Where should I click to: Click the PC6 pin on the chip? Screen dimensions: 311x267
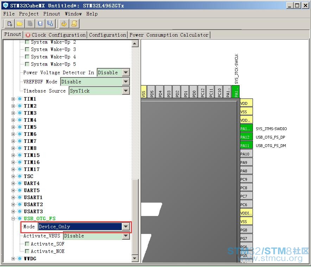point(246,204)
